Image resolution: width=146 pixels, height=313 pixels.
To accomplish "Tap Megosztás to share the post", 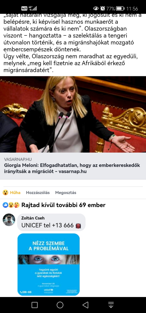I will 66,193.
